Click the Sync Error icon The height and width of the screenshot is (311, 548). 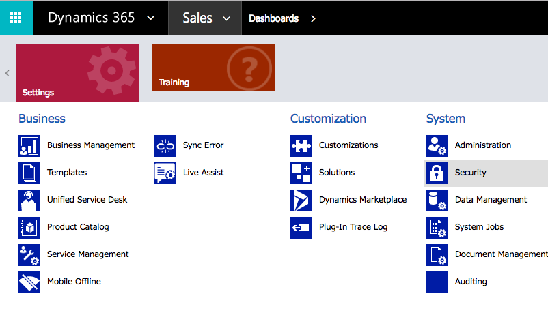(165, 146)
